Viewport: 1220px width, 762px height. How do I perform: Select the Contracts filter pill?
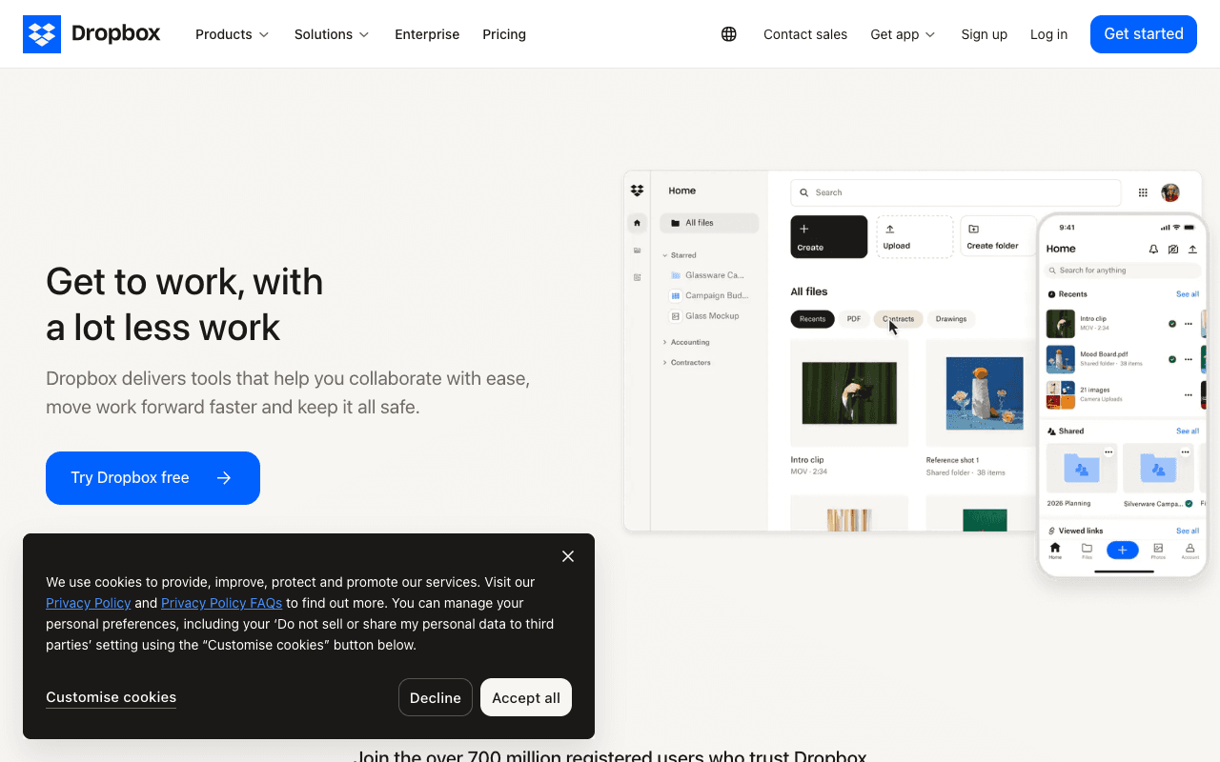(x=898, y=319)
